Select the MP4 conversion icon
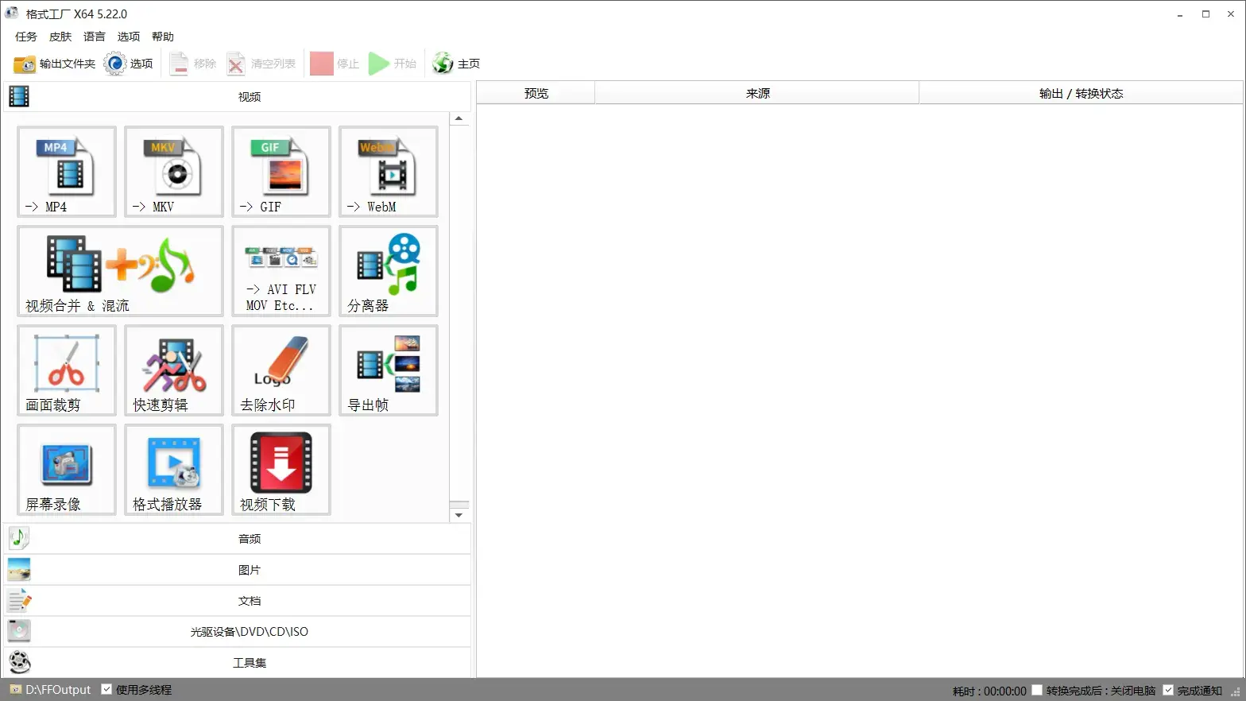The image size is (1246, 701). [67, 172]
